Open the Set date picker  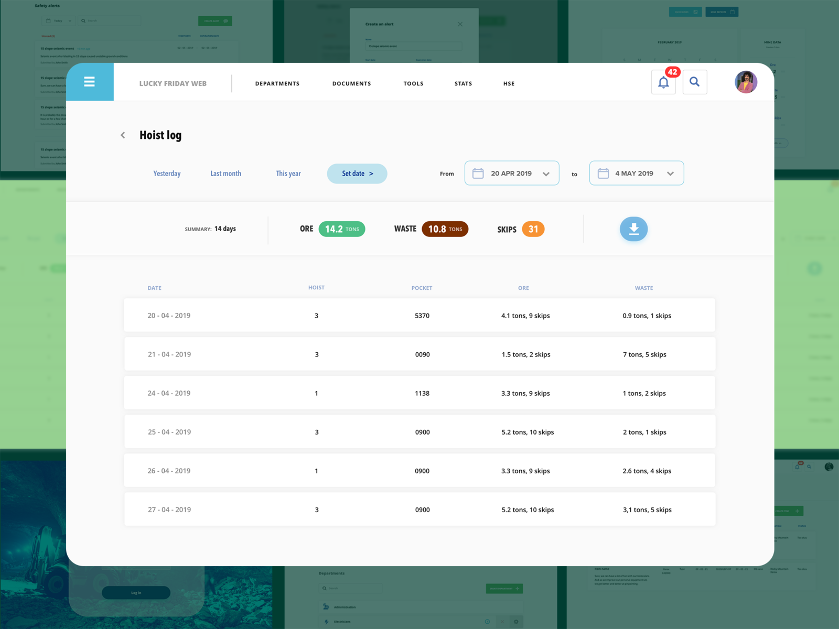coord(357,173)
